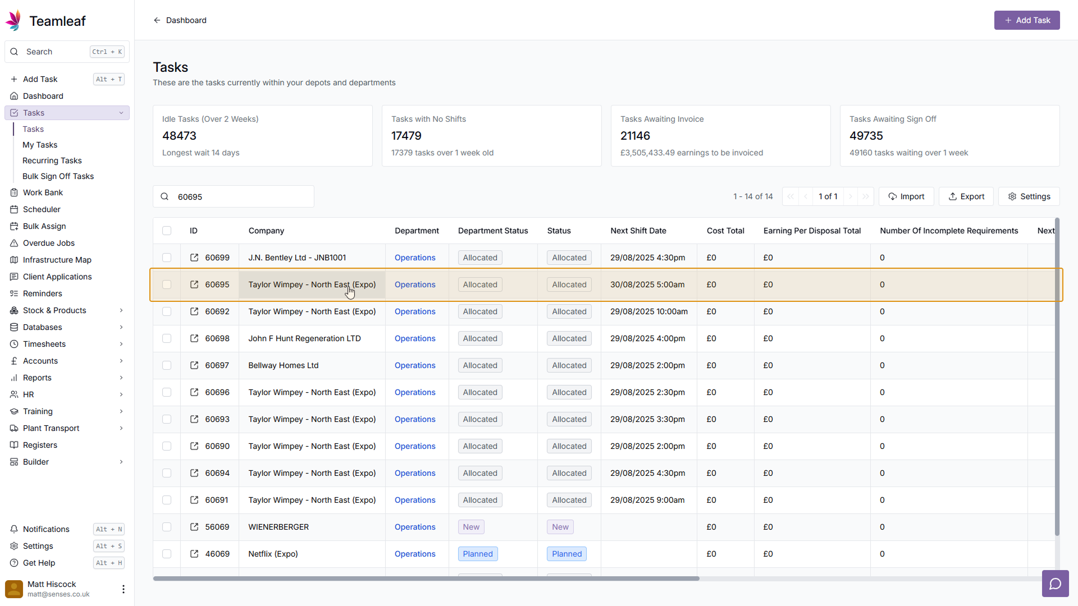The width and height of the screenshot is (1078, 606).
Task: Click the purple Add Task button
Action: 1027,20
